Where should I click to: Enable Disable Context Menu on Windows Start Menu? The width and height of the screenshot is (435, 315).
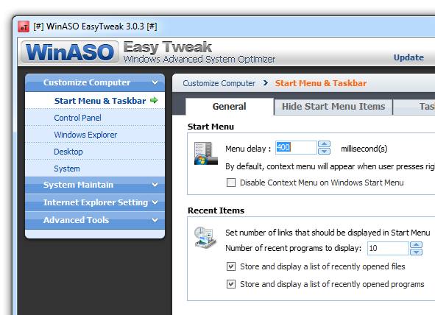(x=231, y=183)
